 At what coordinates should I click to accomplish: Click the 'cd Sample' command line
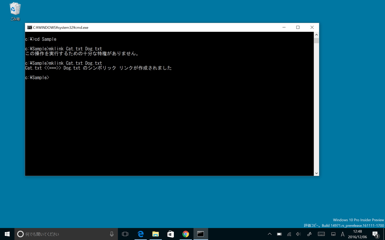click(41, 39)
